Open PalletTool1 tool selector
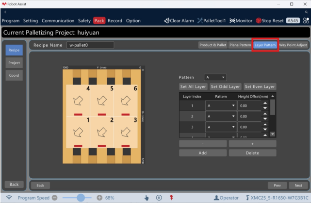Image resolution: width=311 pixels, height=203 pixels. (x=212, y=20)
